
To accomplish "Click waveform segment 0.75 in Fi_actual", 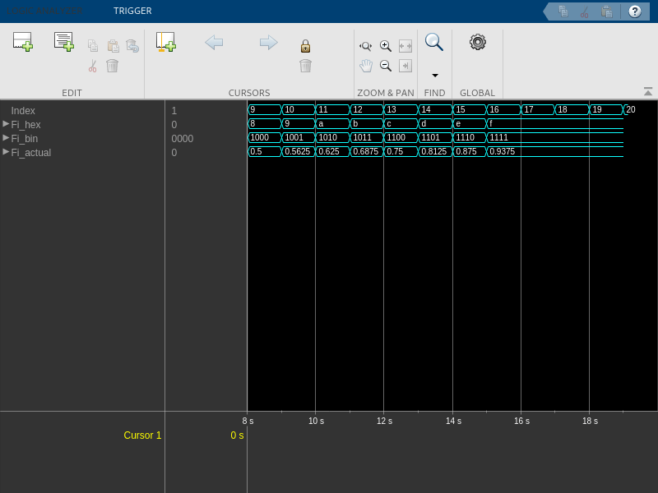I will [401, 151].
